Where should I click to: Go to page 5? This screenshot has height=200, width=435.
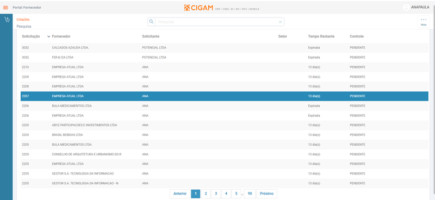pyautogui.click(x=237, y=193)
